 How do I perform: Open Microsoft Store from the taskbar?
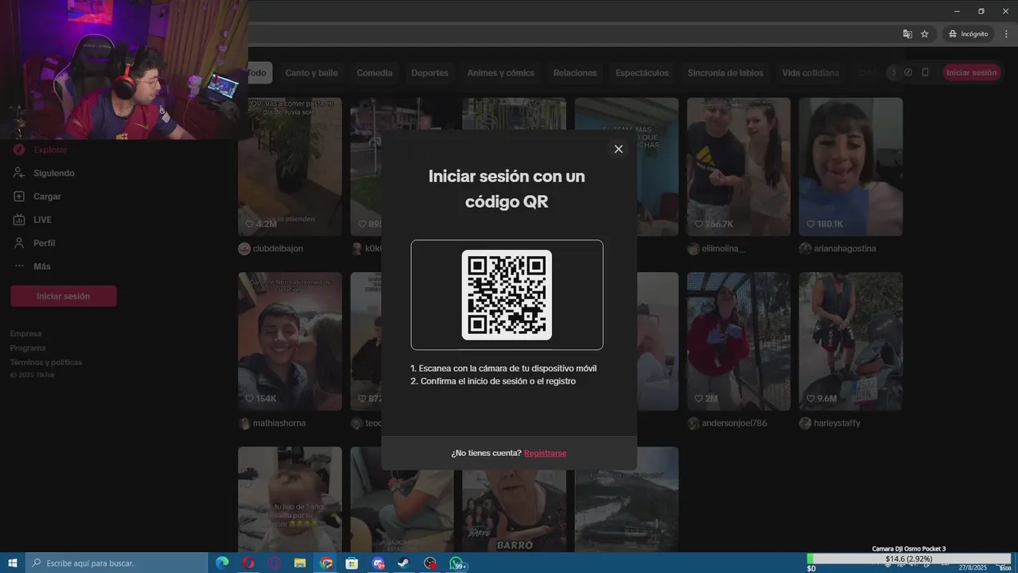point(352,563)
